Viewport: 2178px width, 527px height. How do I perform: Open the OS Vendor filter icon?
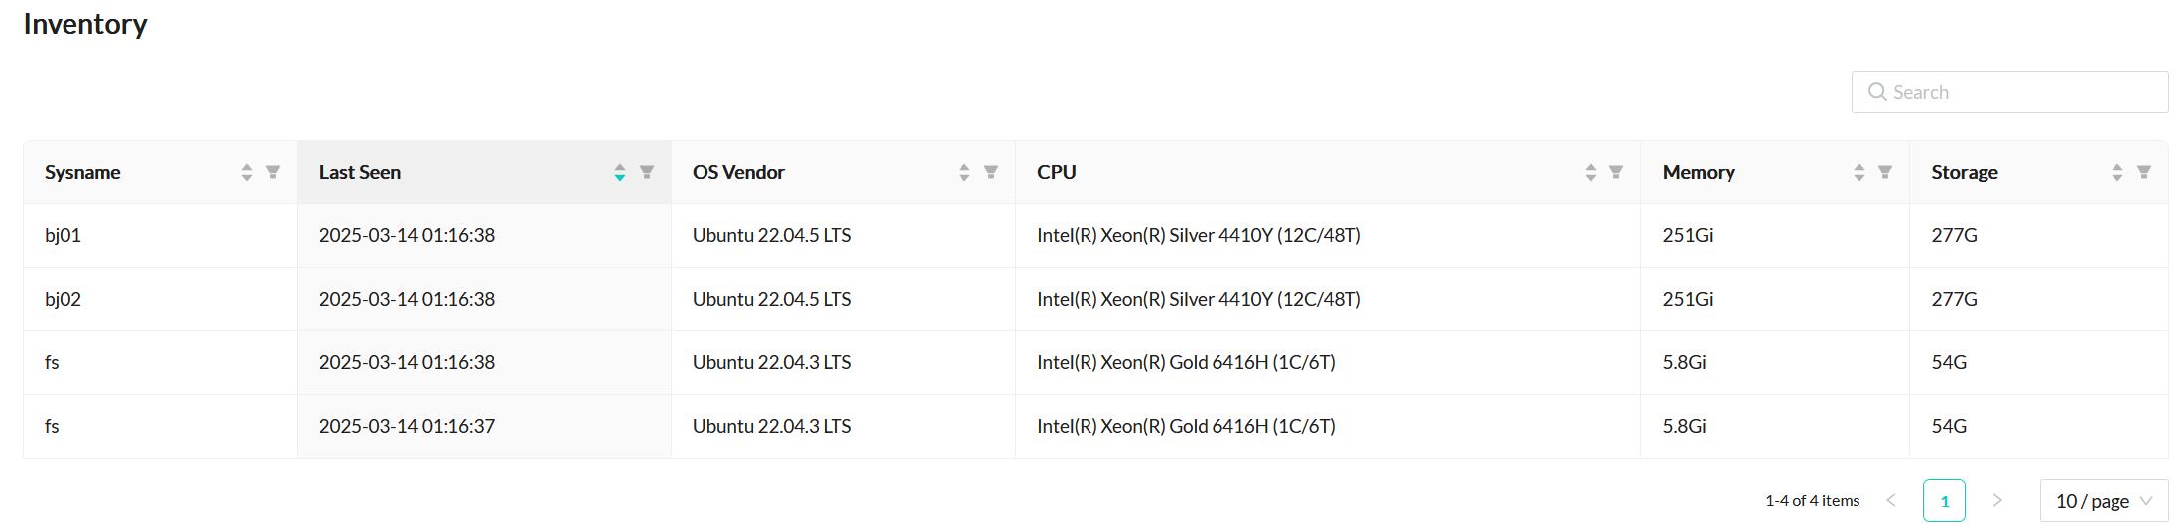pyautogui.click(x=991, y=172)
